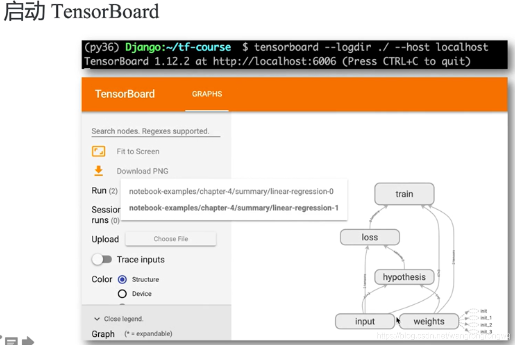Screen dimensions: 515x345
Task: Toggle the Trace inputs switch
Action: pos(102,259)
